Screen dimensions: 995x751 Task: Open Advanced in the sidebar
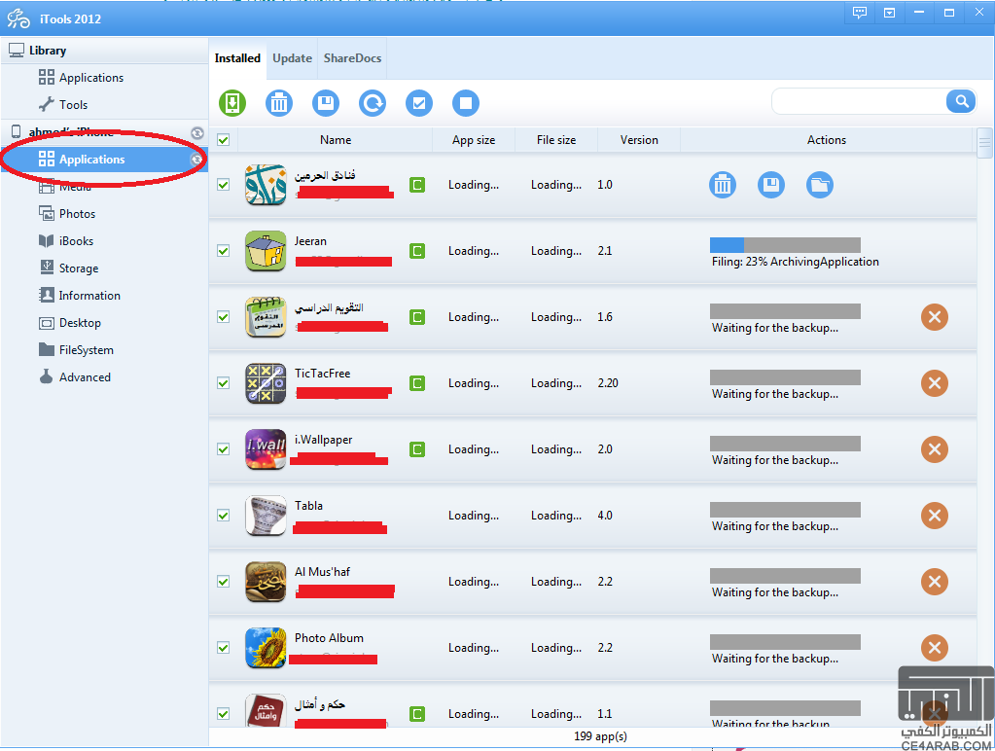[x=105, y=377]
